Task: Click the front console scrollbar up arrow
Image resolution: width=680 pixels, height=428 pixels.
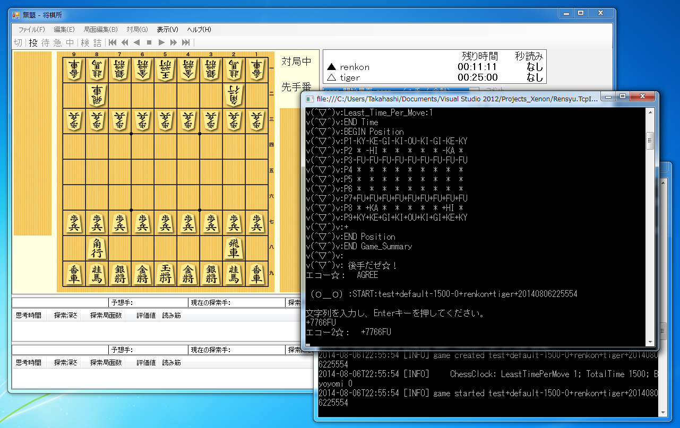Action: [650, 112]
